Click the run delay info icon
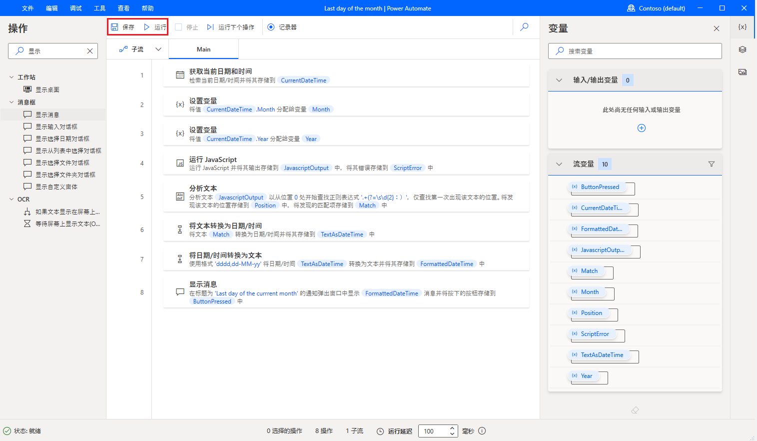 [x=482, y=430]
